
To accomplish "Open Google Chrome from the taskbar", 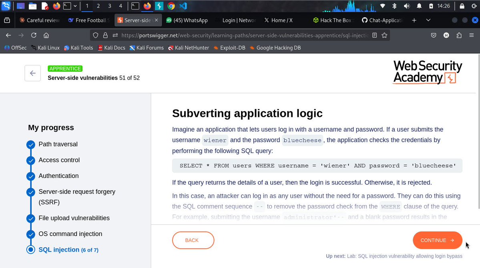I will 171,6.
